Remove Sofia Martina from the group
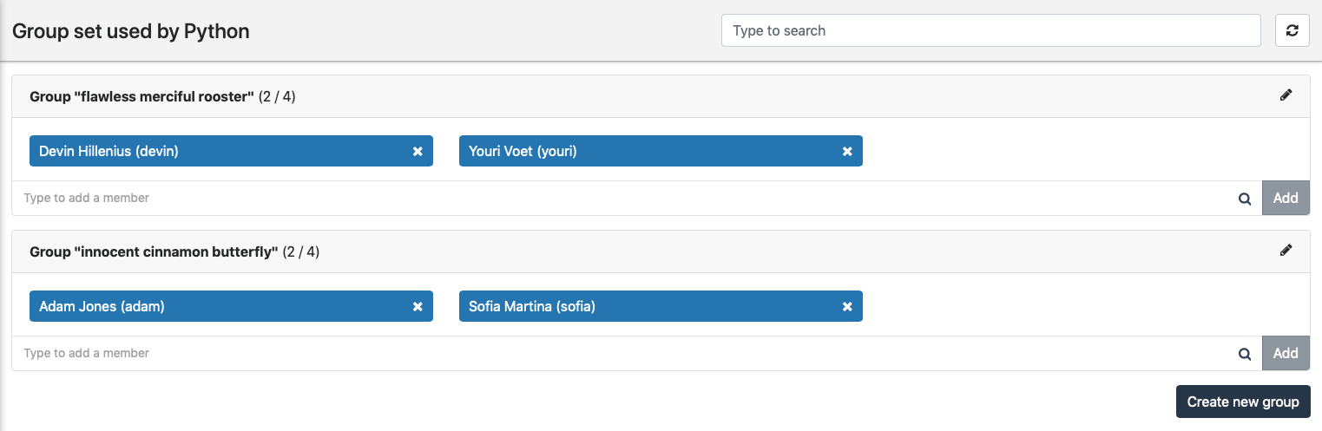The image size is (1322, 431). (x=847, y=306)
